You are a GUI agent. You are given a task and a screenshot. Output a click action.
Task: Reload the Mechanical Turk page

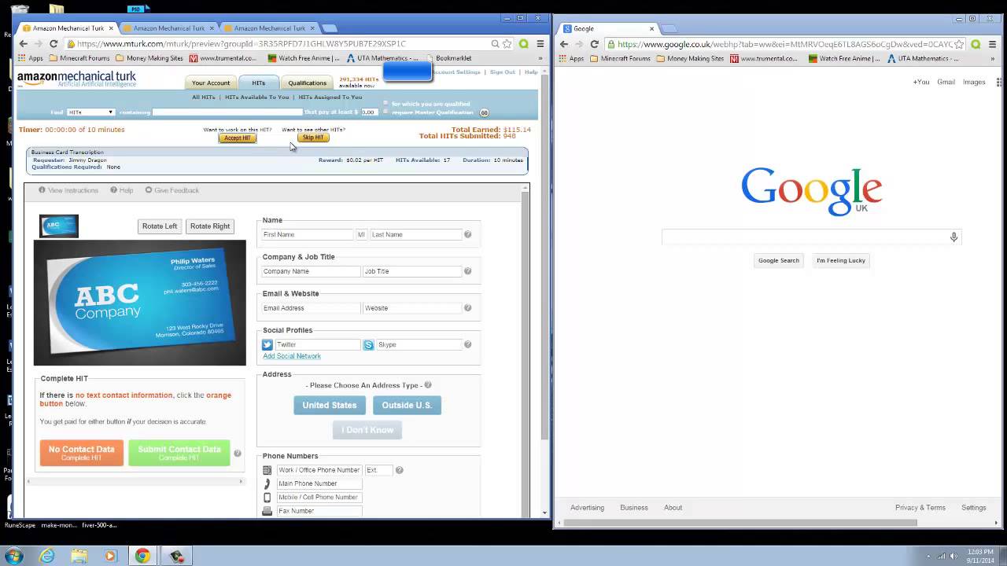coord(53,44)
